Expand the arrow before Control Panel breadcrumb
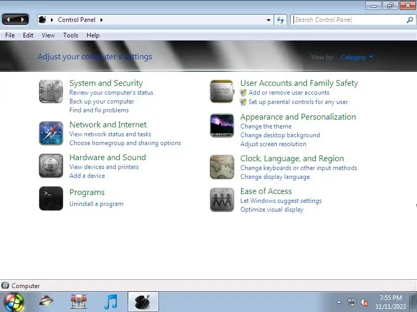Viewport: 417px width, 312px height. click(52, 20)
